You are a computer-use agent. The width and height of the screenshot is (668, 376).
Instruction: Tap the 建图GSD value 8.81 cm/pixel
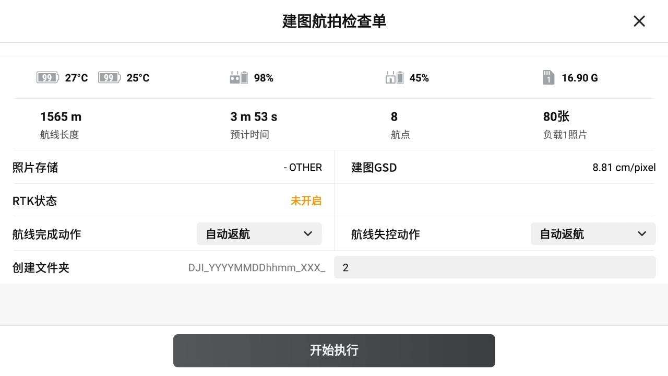(x=624, y=168)
